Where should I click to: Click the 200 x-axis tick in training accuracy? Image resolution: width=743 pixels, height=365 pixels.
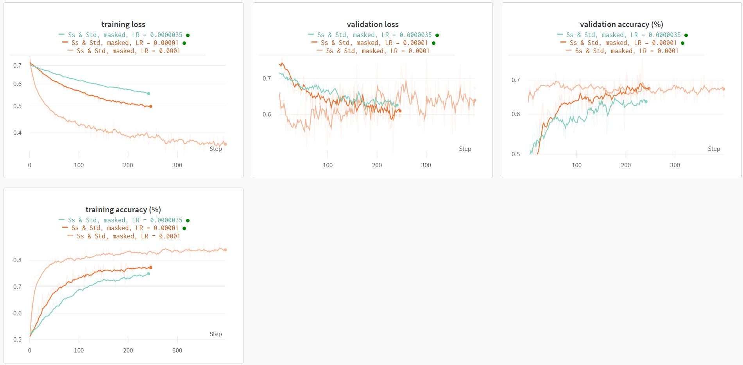point(128,351)
